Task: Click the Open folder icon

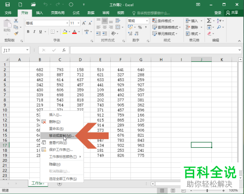Action: (x=33, y=4)
